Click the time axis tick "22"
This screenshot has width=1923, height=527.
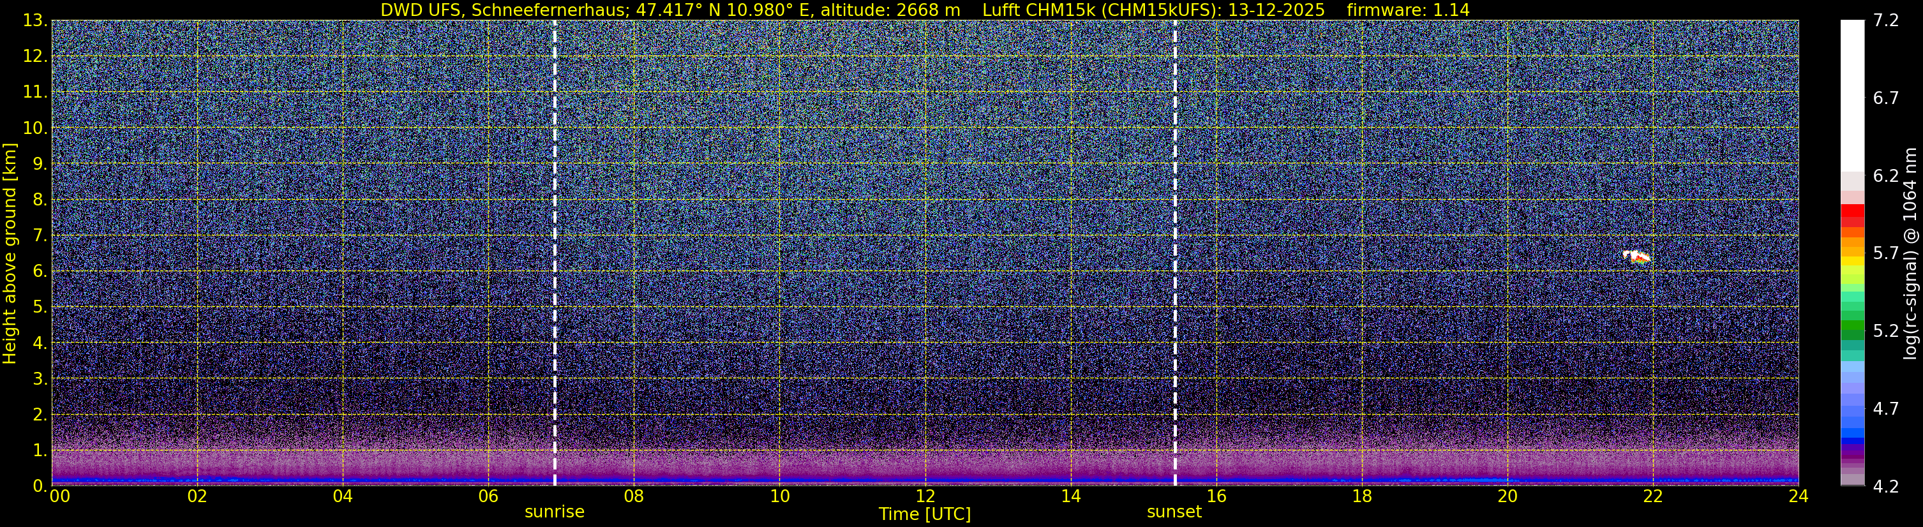pos(1653,497)
